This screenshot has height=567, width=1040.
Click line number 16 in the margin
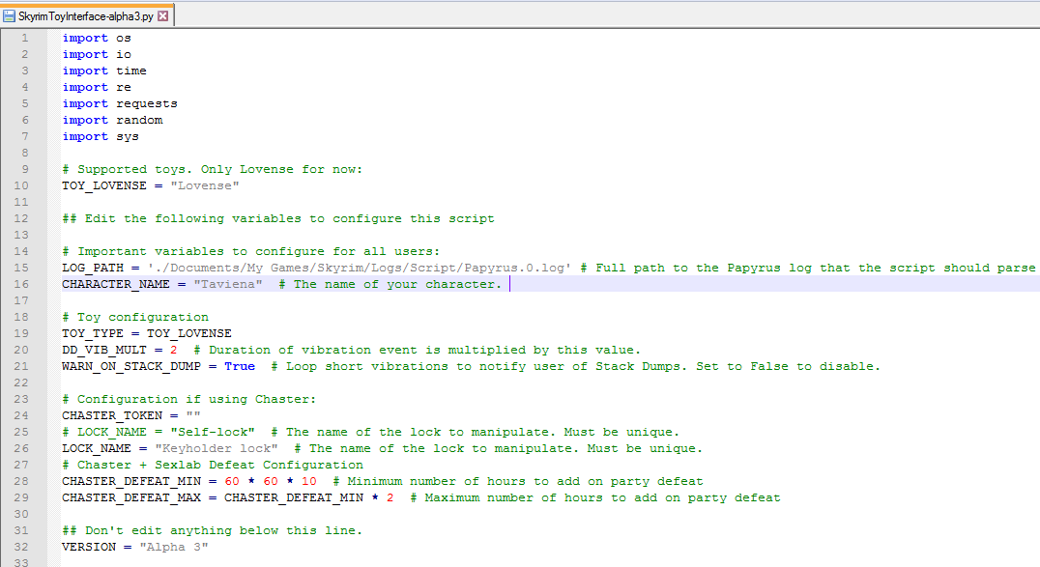click(x=21, y=284)
